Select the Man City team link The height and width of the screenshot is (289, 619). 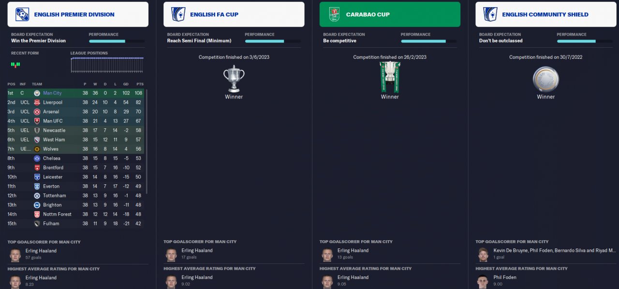52,93
